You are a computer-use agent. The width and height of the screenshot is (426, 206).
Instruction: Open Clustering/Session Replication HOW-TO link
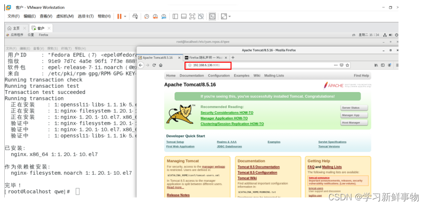tap(232, 124)
